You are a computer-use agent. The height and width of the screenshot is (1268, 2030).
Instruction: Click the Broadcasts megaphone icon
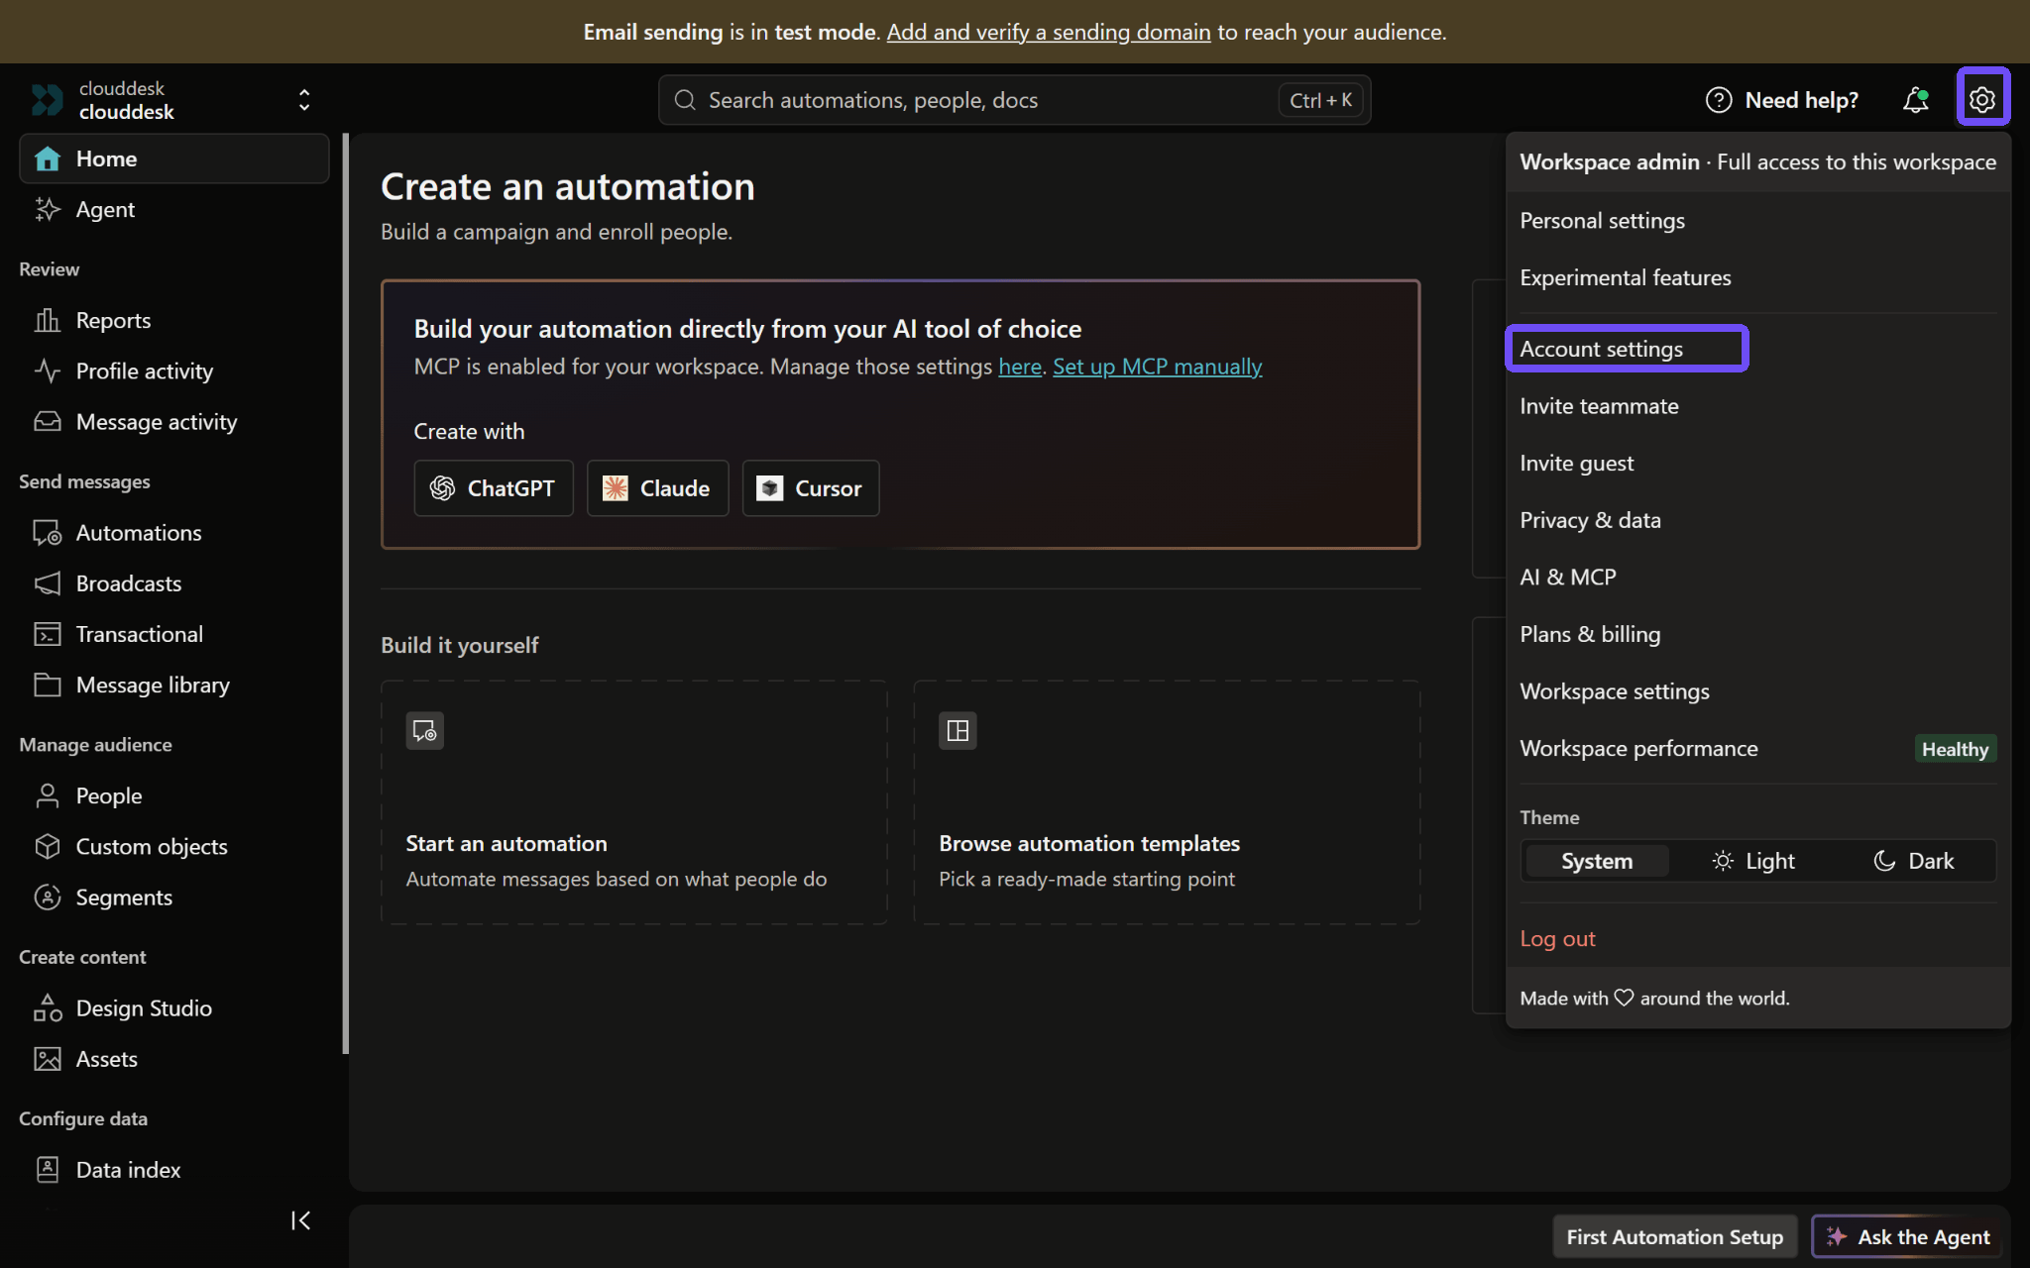pyautogui.click(x=47, y=582)
